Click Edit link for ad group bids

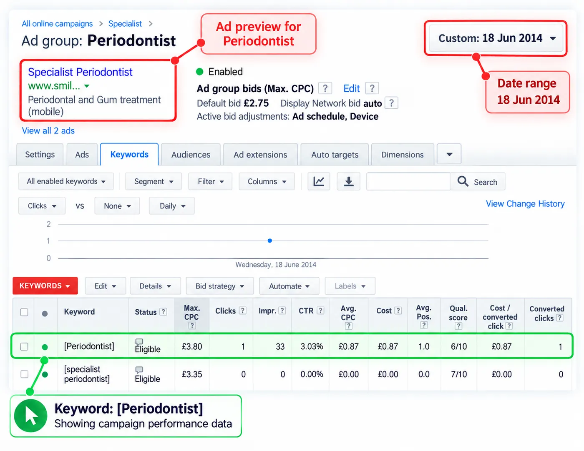(351, 88)
